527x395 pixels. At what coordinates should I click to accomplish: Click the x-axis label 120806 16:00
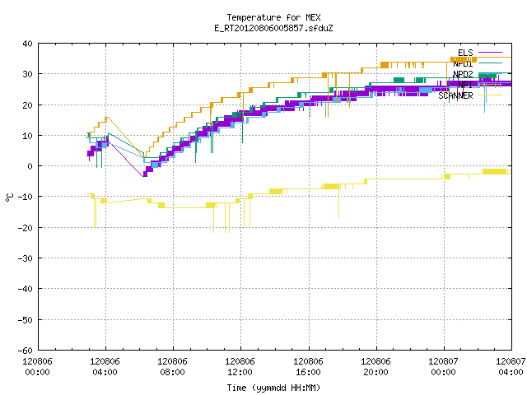pyautogui.click(x=308, y=367)
